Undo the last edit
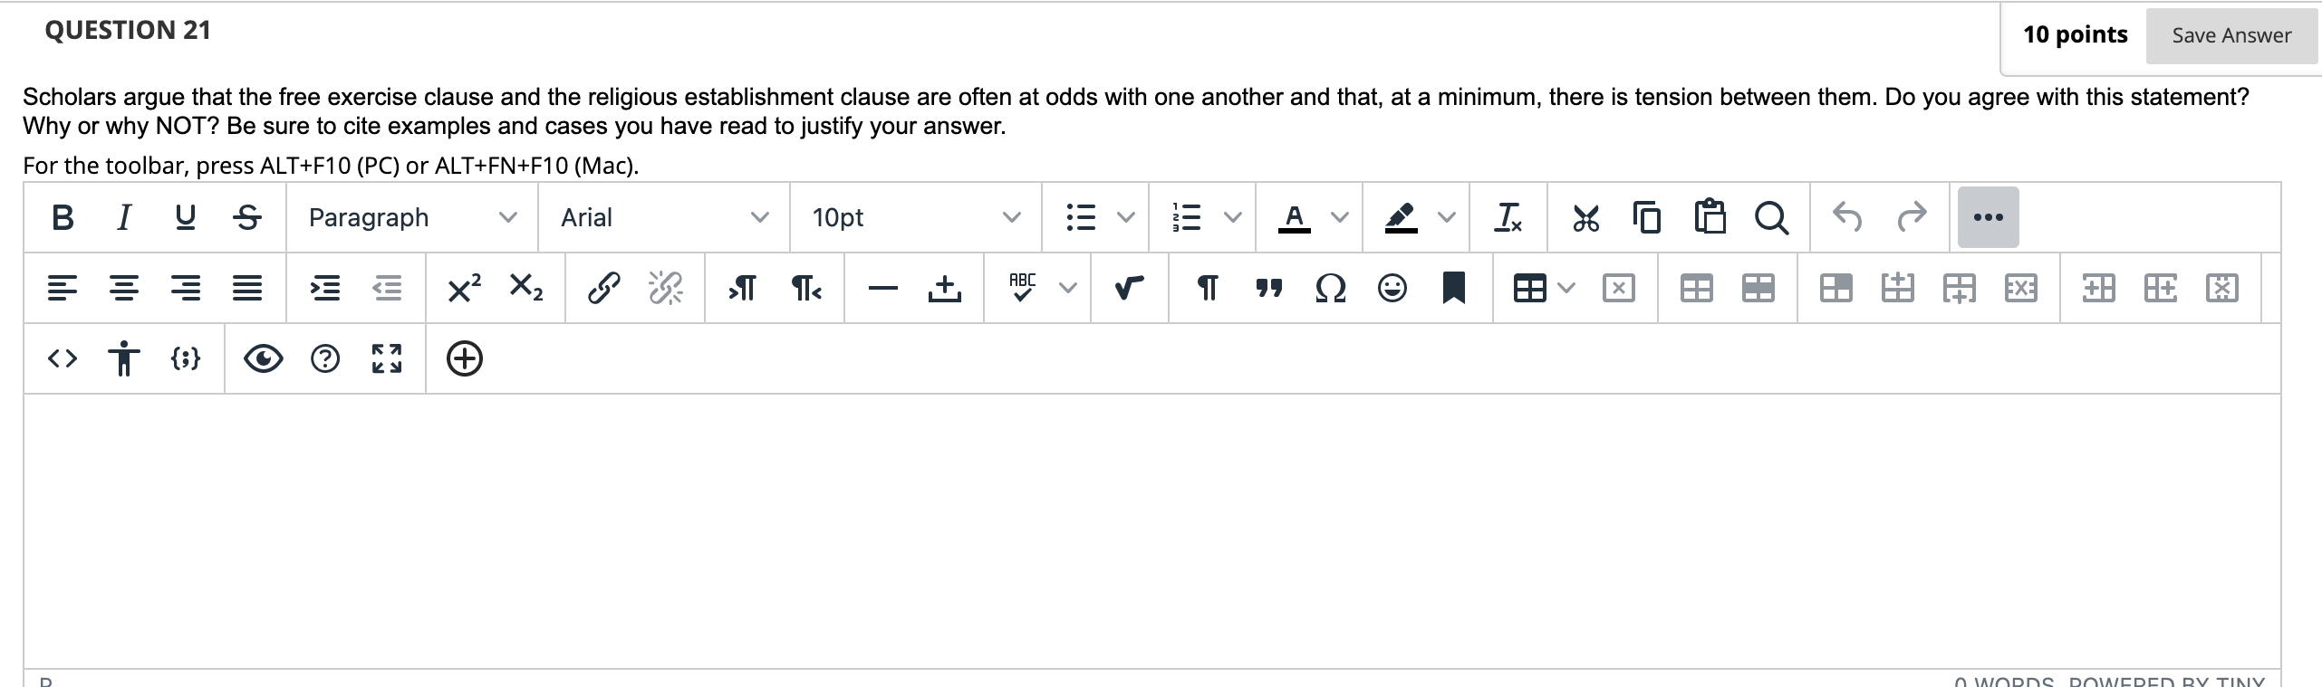The height and width of the screenshot is (687, 2322). (x=1848, y=217)
